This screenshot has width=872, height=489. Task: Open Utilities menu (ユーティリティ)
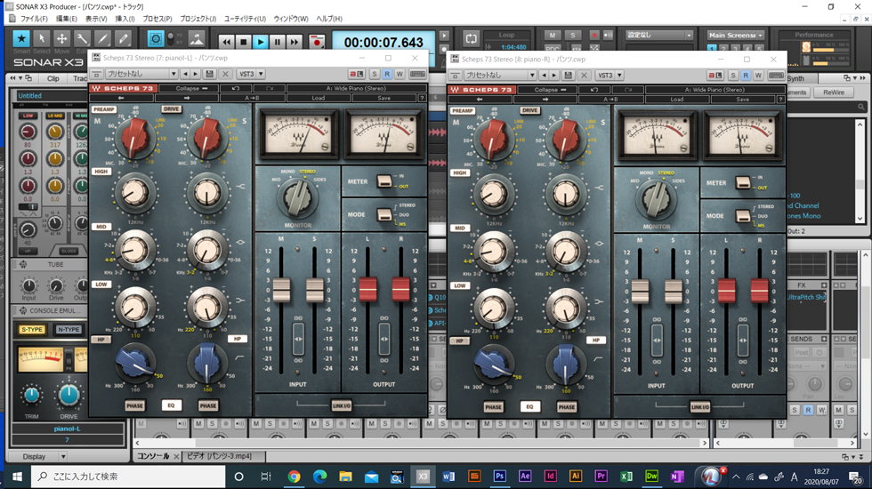[245, 19]
